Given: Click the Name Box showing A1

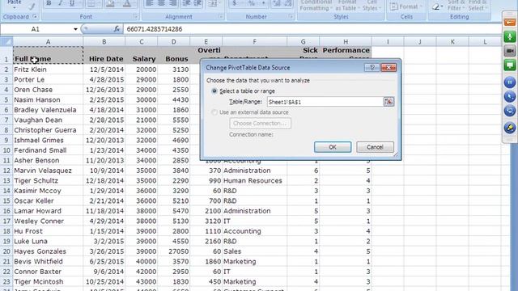Looking at the screenshot, I should click(x=36, y=29).
